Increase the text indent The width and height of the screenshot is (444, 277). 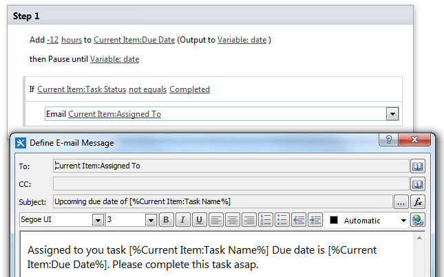coord(315,220)
